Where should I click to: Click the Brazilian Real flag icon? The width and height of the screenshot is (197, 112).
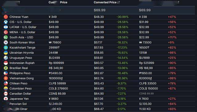click(x=6, y=68)
